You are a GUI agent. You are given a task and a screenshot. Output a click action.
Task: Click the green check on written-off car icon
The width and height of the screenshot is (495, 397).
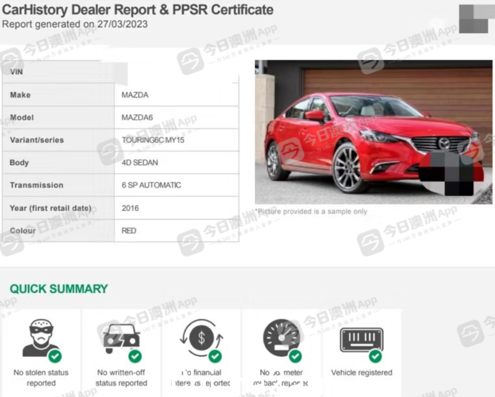click(x=135, y=356)
